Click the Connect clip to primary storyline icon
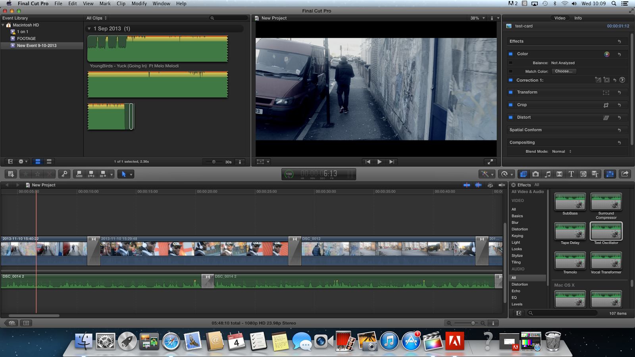This screenshot has width=635, height=357. coord(79,174)
